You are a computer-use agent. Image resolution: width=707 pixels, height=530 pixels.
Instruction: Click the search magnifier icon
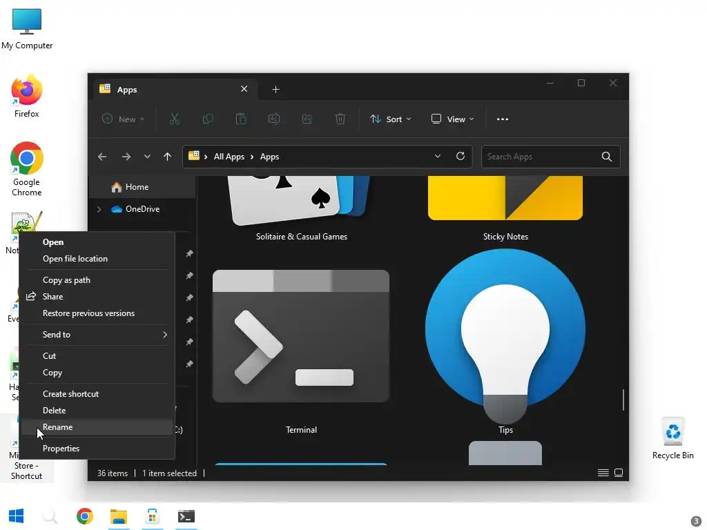tap(607, 157)
